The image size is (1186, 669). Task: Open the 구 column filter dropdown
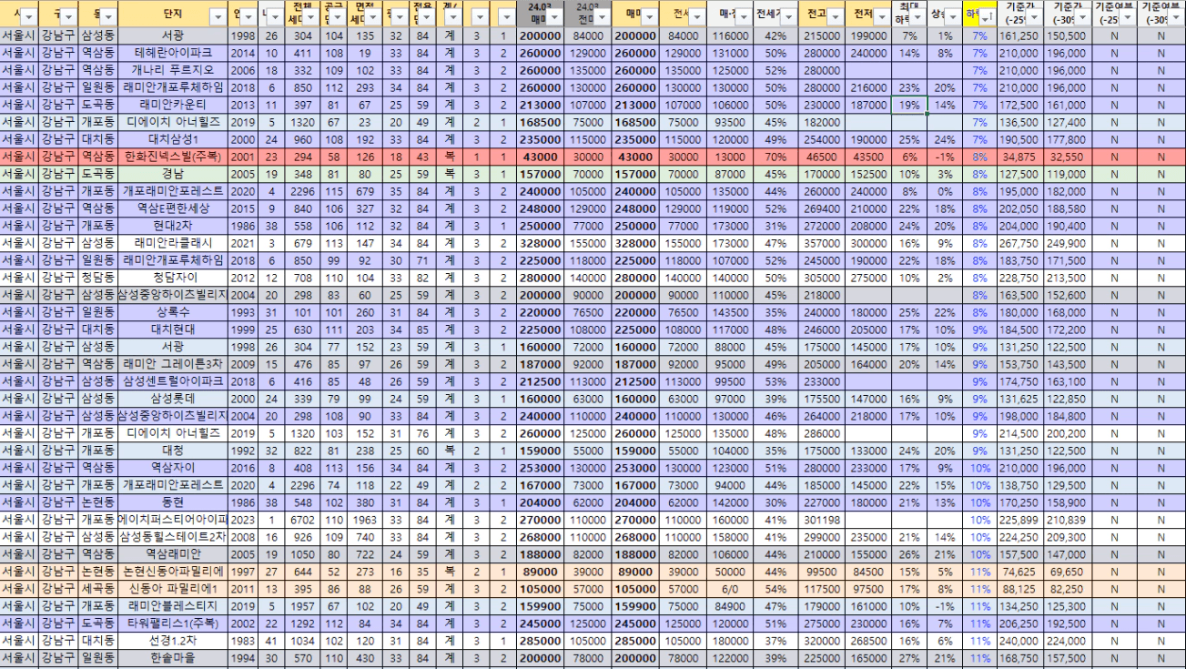pyautogui.click(x=68, y=16)
